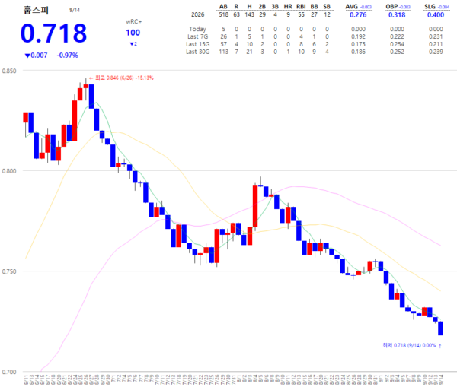Click the Last 30G stats row label
This screenshot has height=387, width=457.
[x=197, y=52]
